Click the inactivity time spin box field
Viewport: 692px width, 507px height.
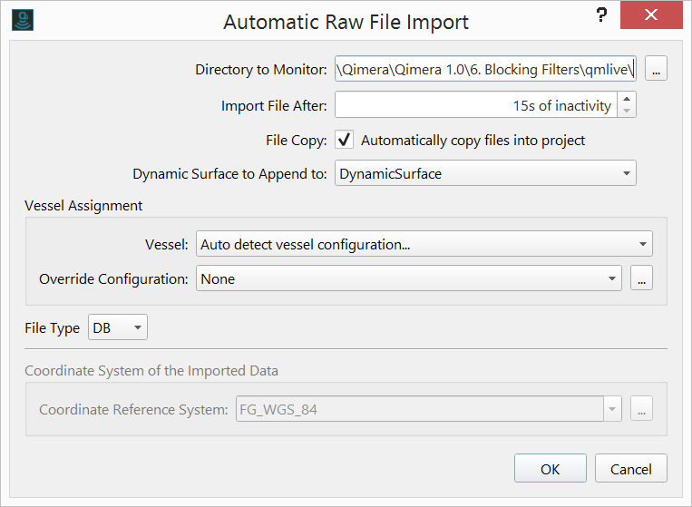point(476,105)
